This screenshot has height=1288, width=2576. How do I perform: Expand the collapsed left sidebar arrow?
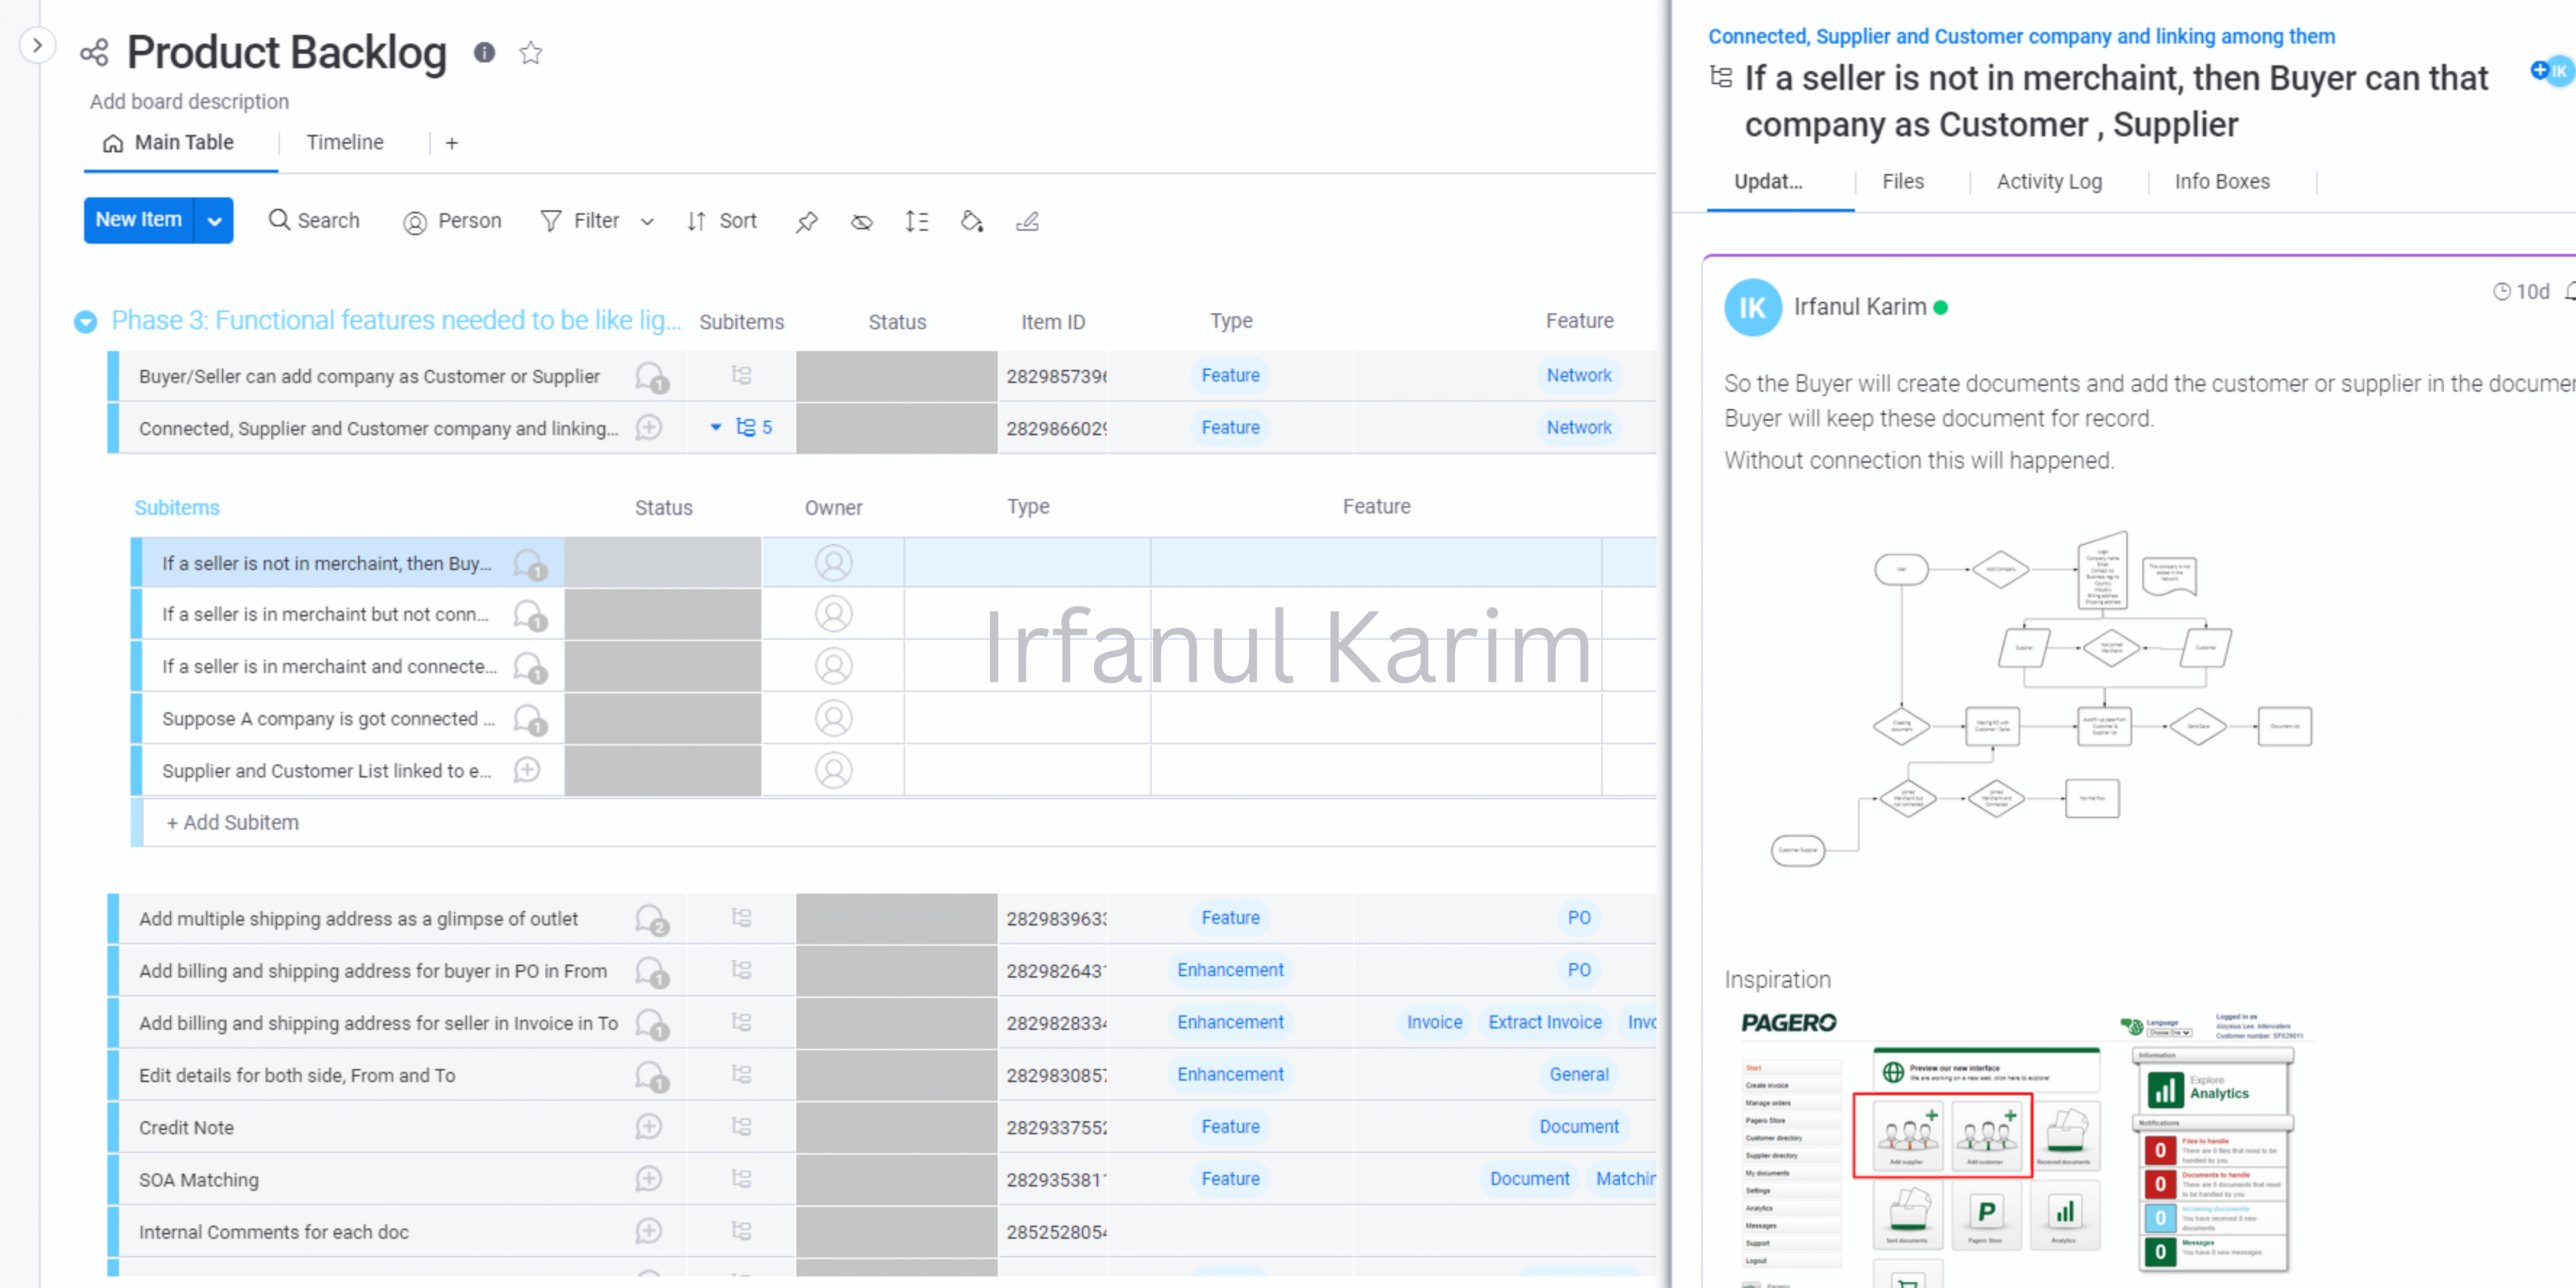[37, 45]
